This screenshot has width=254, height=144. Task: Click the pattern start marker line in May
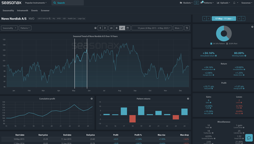point(74,64)
